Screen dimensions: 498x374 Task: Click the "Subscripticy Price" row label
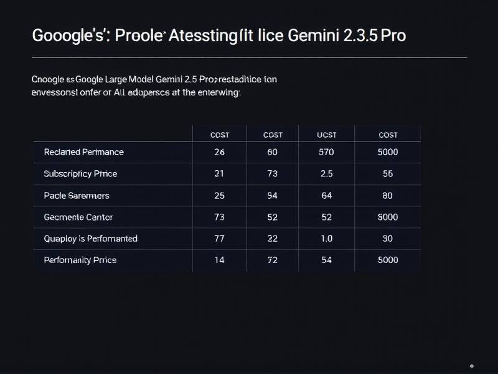(80, 174)
